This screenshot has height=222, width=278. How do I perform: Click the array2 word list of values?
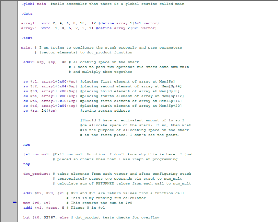65,28
